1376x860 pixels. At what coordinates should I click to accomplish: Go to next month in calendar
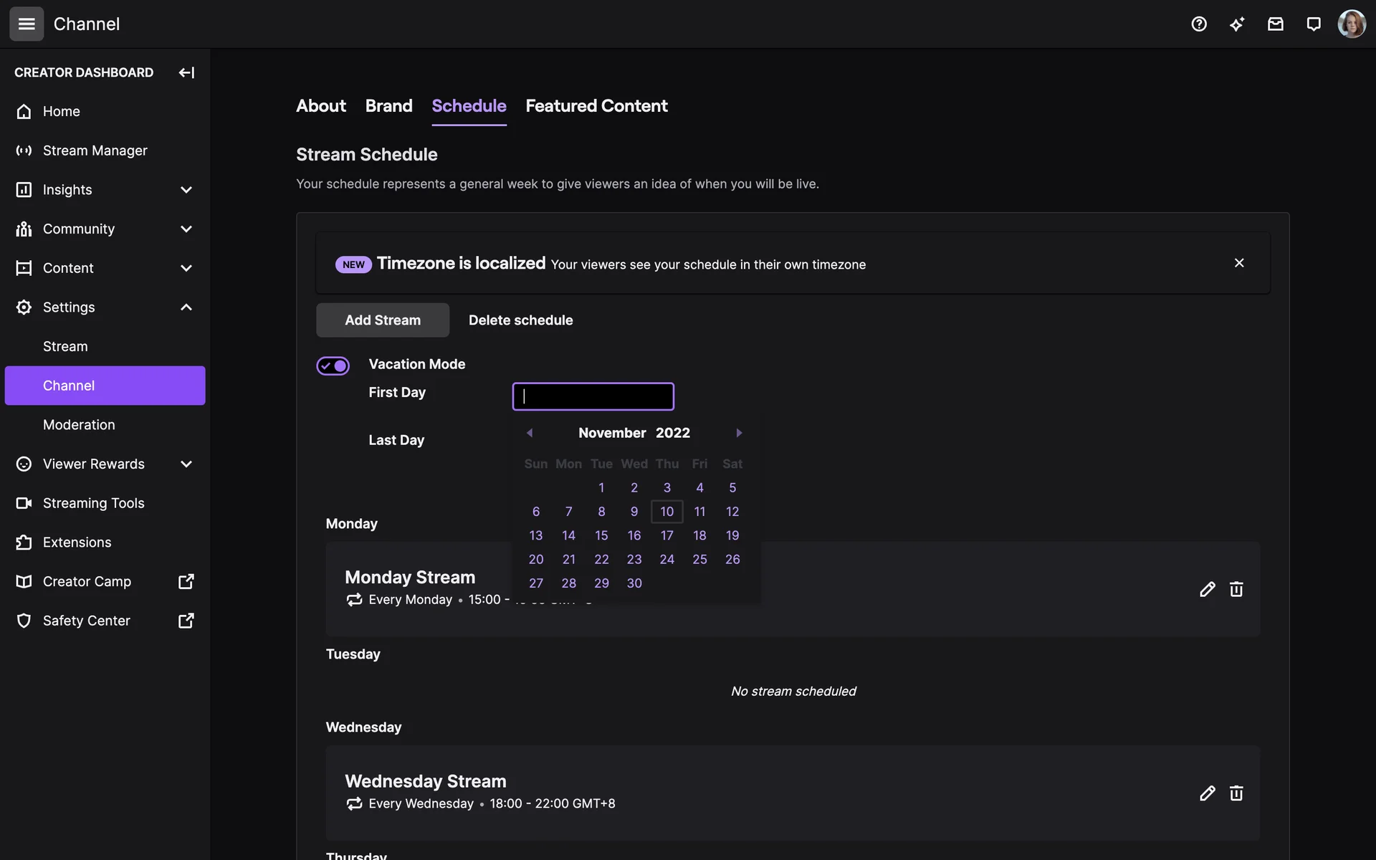[x=739, y=433]
